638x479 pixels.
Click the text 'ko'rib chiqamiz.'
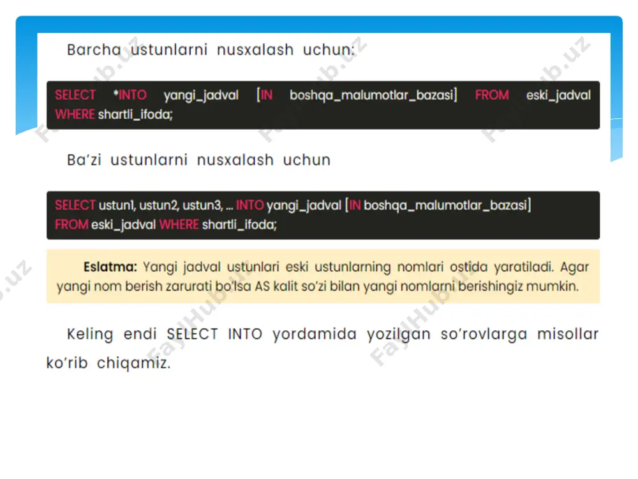108,363
